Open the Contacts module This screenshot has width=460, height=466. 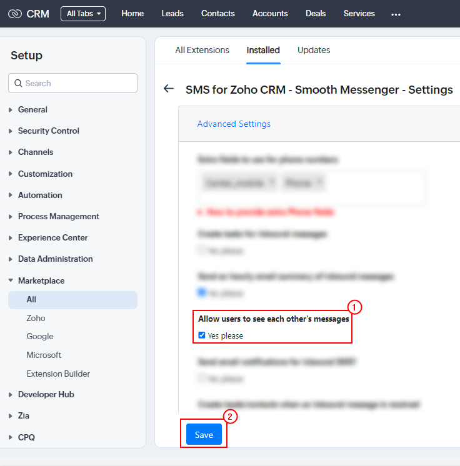(218, 14)
